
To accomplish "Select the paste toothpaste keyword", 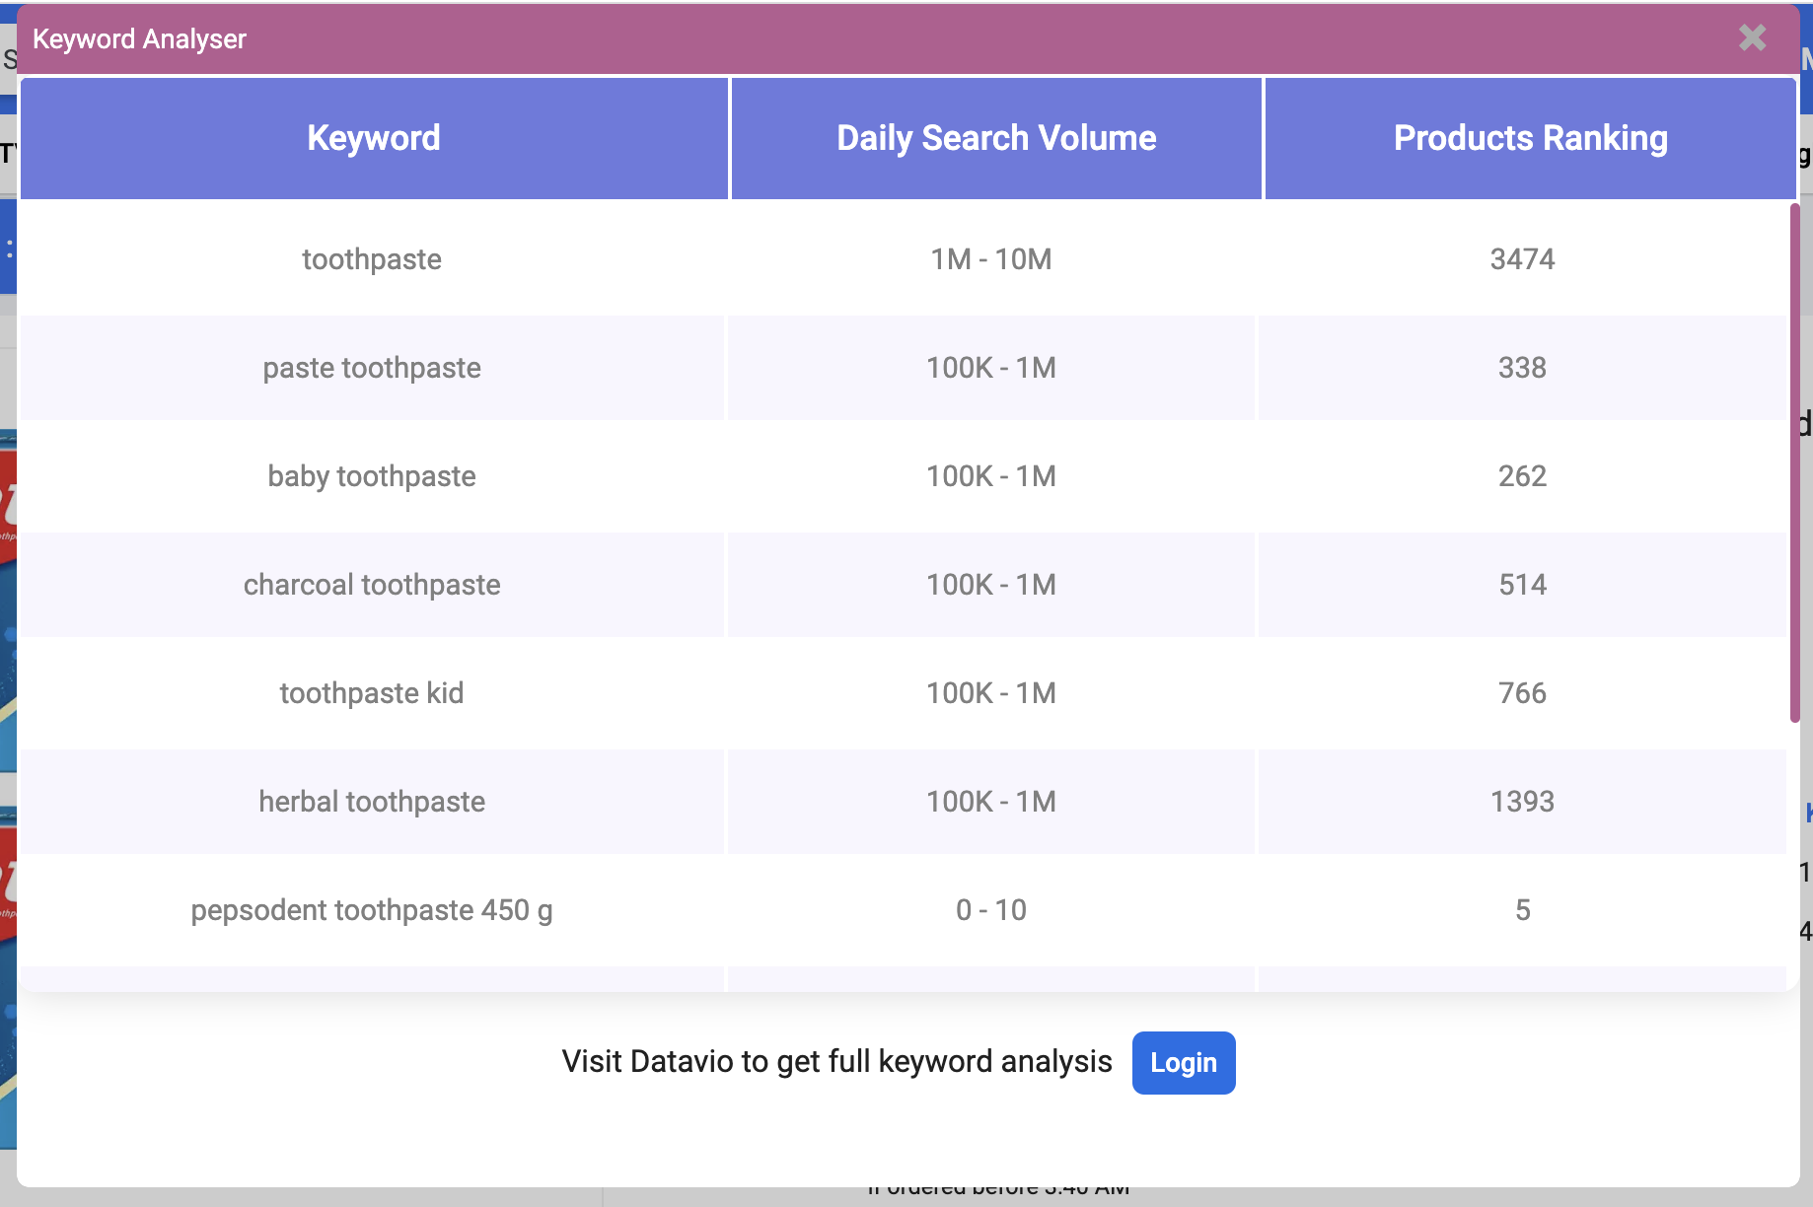I will (372, 368).
